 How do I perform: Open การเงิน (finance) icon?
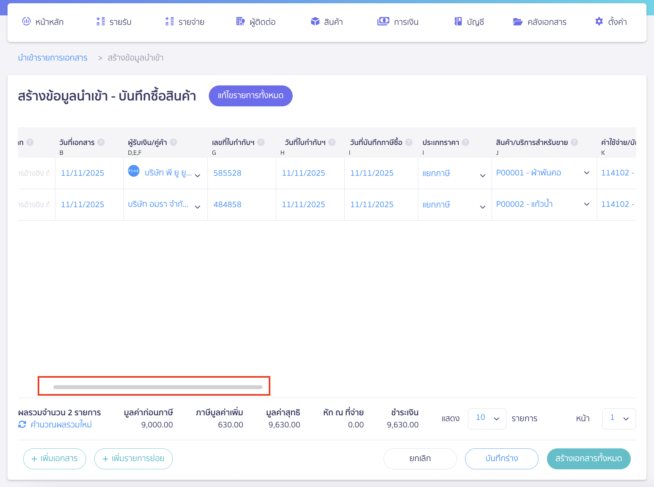click(384, 22)
